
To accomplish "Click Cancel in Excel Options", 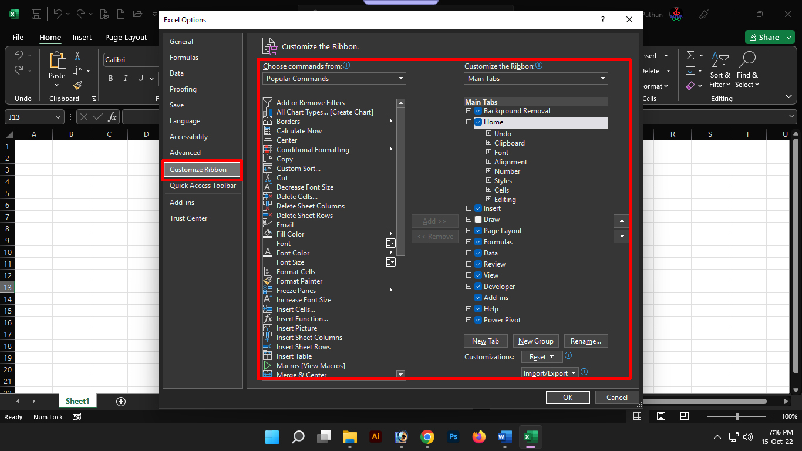I will [x=617, y=398].
